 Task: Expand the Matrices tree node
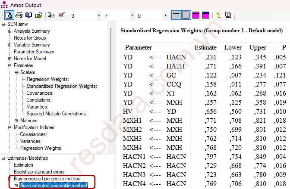pos(16,121)
